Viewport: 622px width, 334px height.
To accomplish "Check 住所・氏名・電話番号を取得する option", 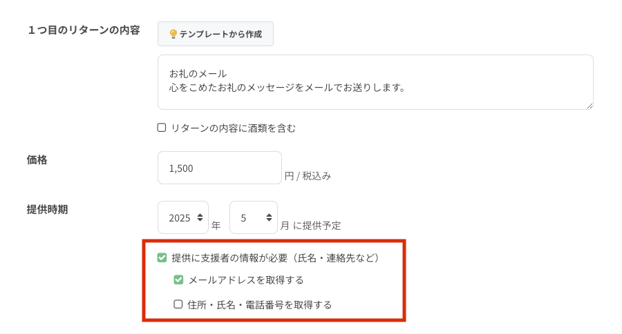I will point(178,304).
